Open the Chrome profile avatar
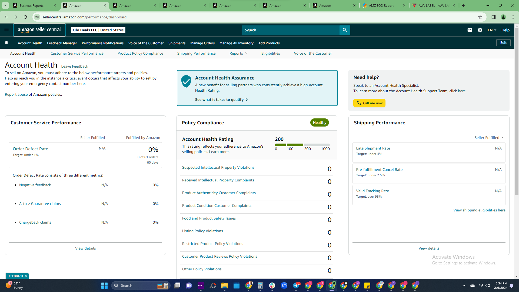519x292 pixels. [x=503, y=17]
